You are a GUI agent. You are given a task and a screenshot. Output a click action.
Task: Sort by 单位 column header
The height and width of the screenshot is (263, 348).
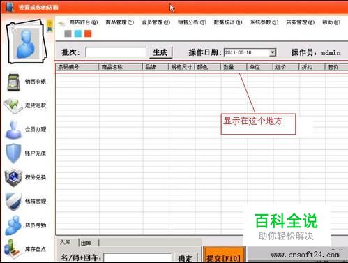(259, 67)
